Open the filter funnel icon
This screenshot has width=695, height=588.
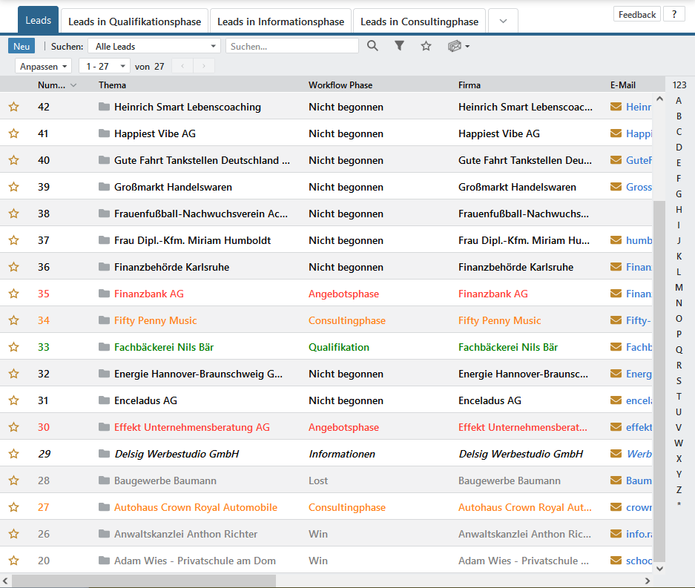point(399,46)
